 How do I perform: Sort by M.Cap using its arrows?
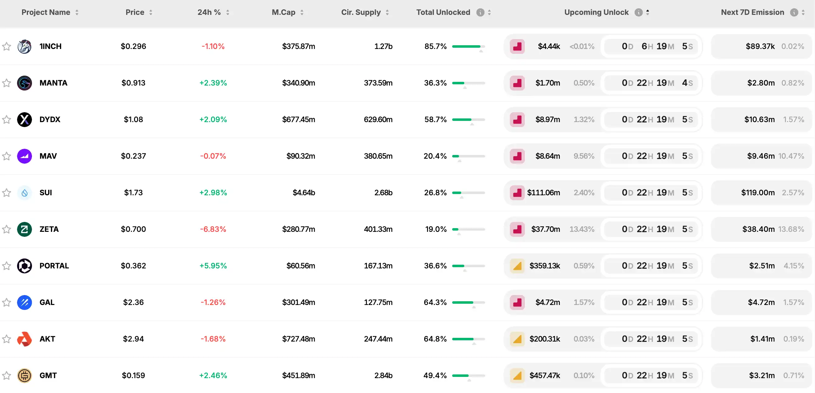point(302,12)
